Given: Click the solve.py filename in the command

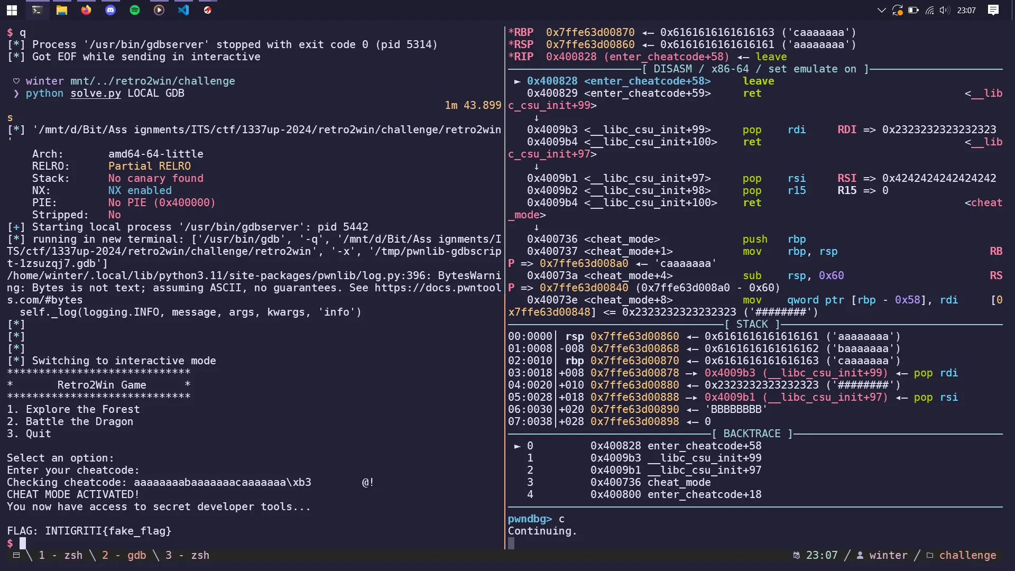Looking at the screenshot, I should [96, 93].
